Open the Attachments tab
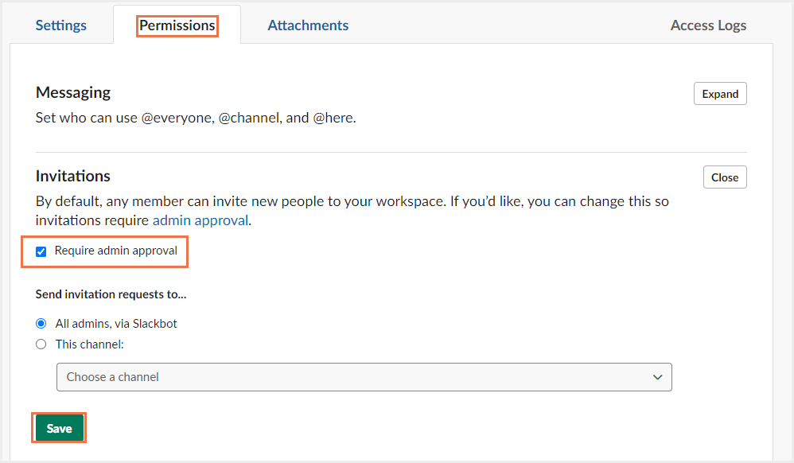The image size is (794, 463). coord(308,25)
